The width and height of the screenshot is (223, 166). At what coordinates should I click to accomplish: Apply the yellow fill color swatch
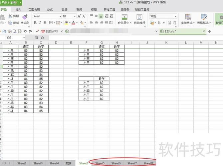tap(67, 23)
